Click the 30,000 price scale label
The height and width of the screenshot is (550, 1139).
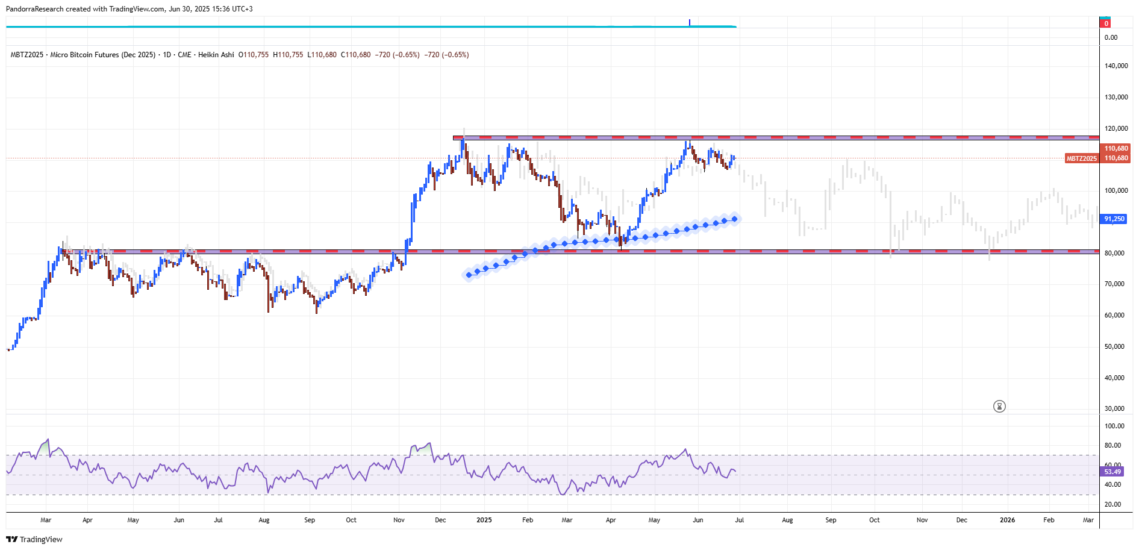click(1114, 408)
